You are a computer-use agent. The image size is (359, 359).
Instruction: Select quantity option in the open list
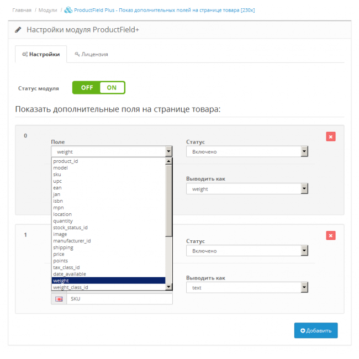click(63, 221)
